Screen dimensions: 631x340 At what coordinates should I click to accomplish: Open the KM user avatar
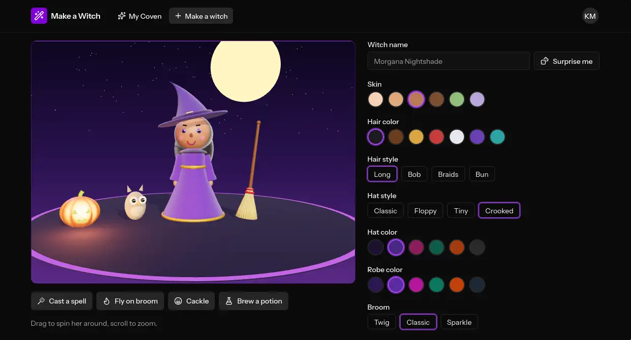pos(590,16)
